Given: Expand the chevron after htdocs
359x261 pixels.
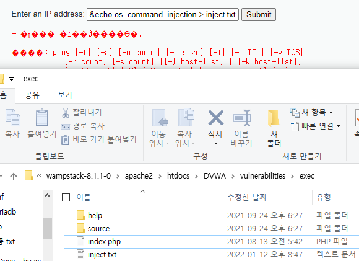Looking at the screenshot, I should (x=196, y=176).
